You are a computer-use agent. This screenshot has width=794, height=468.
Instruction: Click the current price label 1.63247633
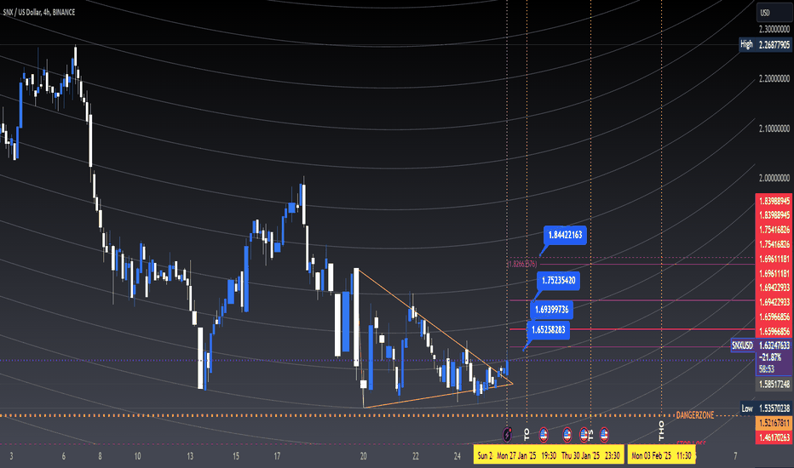click(774, 345)
